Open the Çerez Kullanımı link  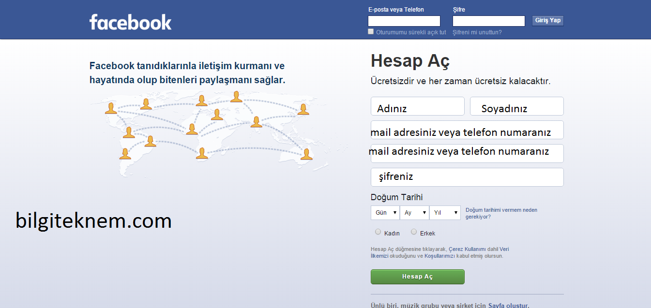(468, 249)
